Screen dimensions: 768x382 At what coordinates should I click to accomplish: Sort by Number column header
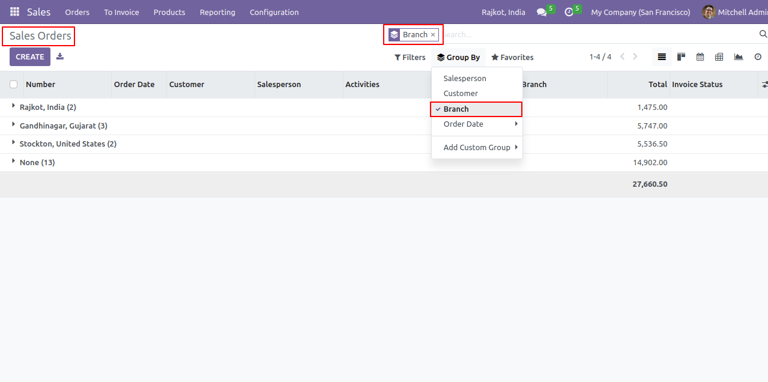click(68, 85)
